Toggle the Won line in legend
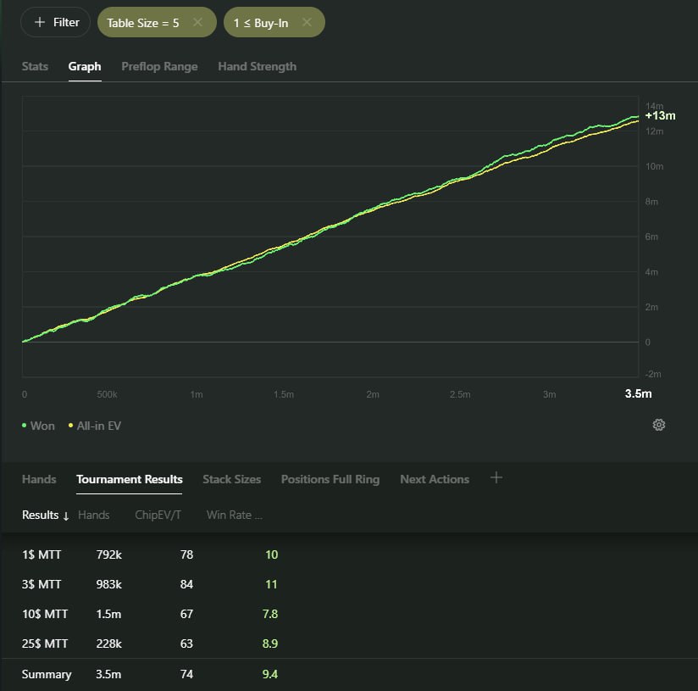 (38, 426)
